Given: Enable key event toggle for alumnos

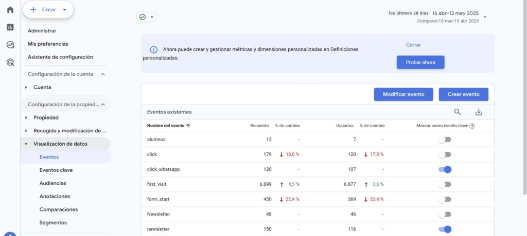Looking at the screenshot, I should 444,140.
